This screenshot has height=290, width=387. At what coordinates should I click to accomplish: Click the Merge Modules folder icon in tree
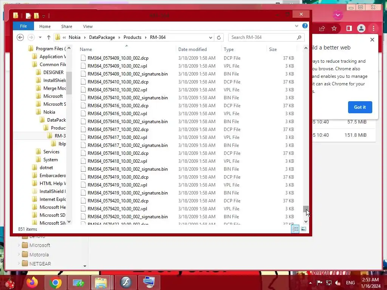[x=39, y=88]
